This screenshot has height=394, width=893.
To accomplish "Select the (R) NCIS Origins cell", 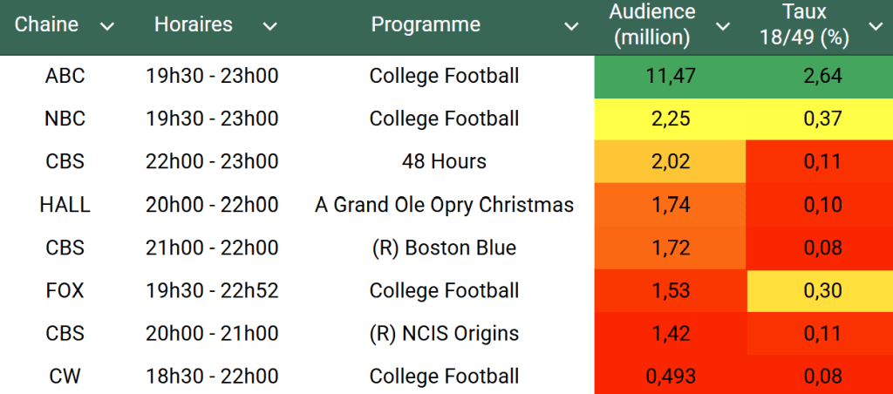I will click(444, 333).
